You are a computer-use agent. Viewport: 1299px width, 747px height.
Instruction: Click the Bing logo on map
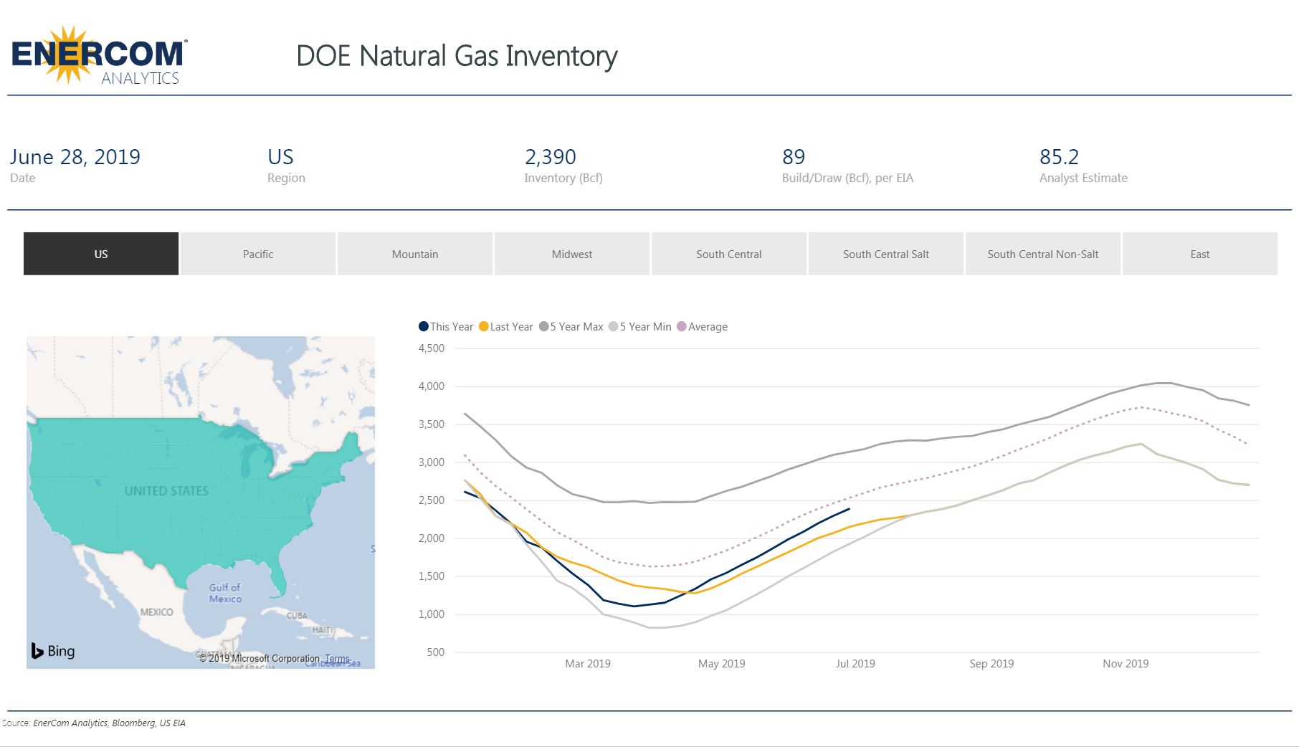pos(53,651)
